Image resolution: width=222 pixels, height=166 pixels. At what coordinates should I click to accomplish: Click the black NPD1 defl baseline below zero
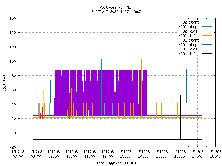[x=118, y=140]
